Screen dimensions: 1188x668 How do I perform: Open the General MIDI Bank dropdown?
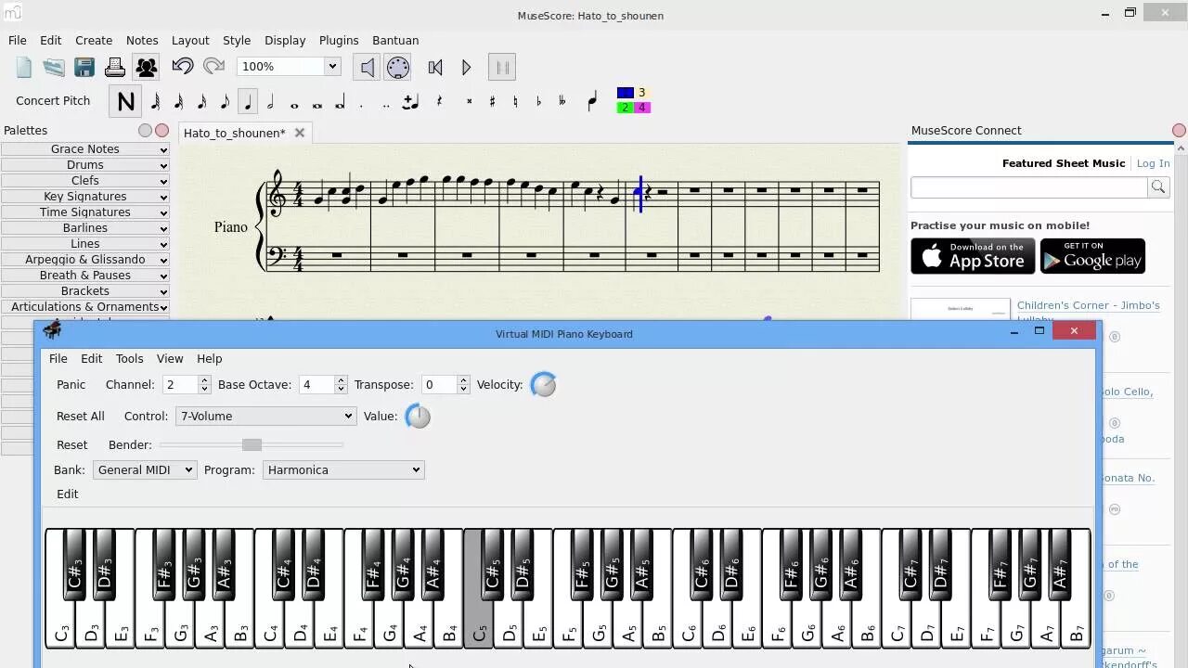tap(145, 470)
